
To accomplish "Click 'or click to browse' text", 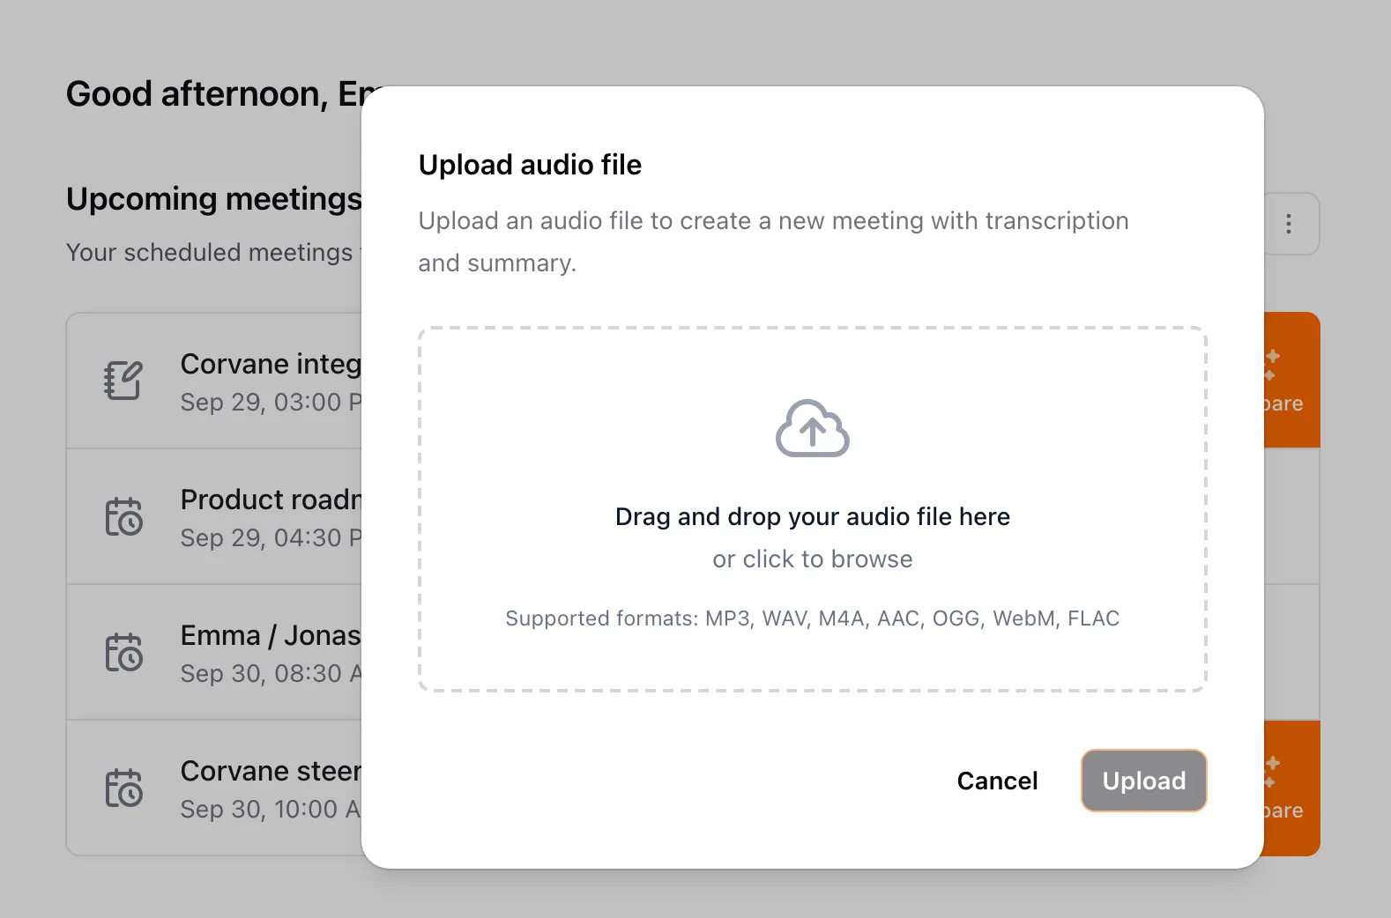I will point(812,559).
